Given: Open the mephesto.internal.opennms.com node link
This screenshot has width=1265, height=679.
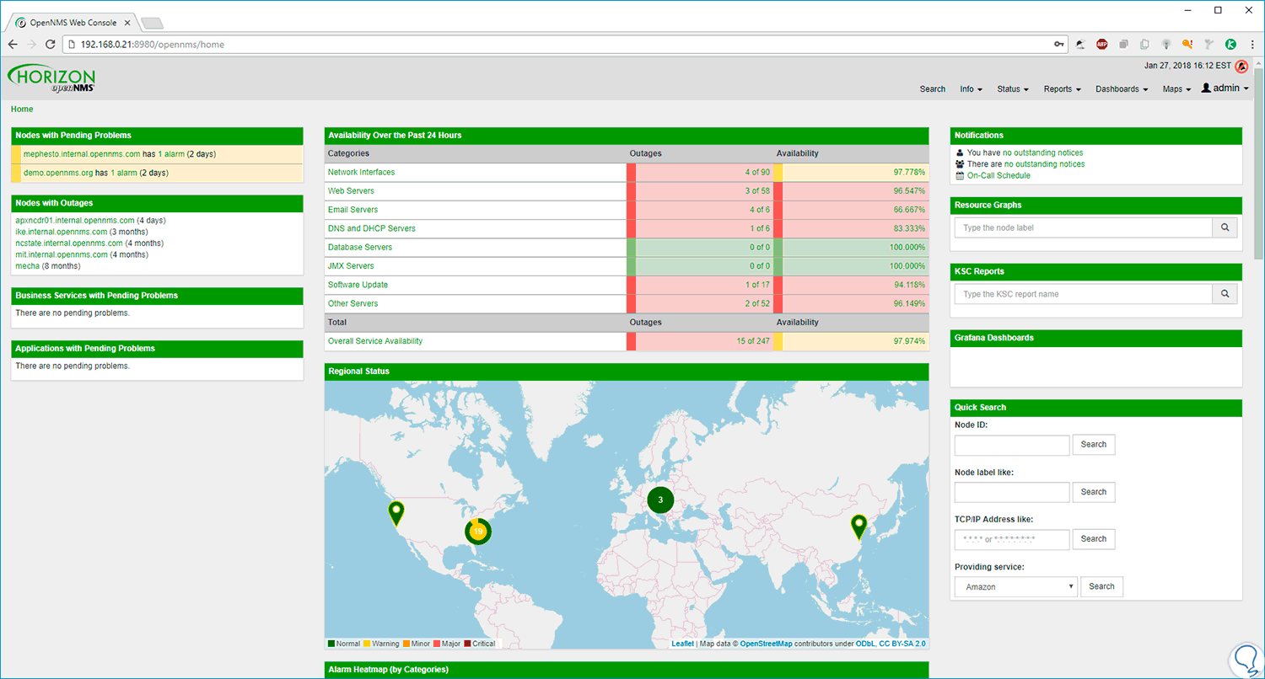Looking at the screenshot, I should [x=82, y=154].
